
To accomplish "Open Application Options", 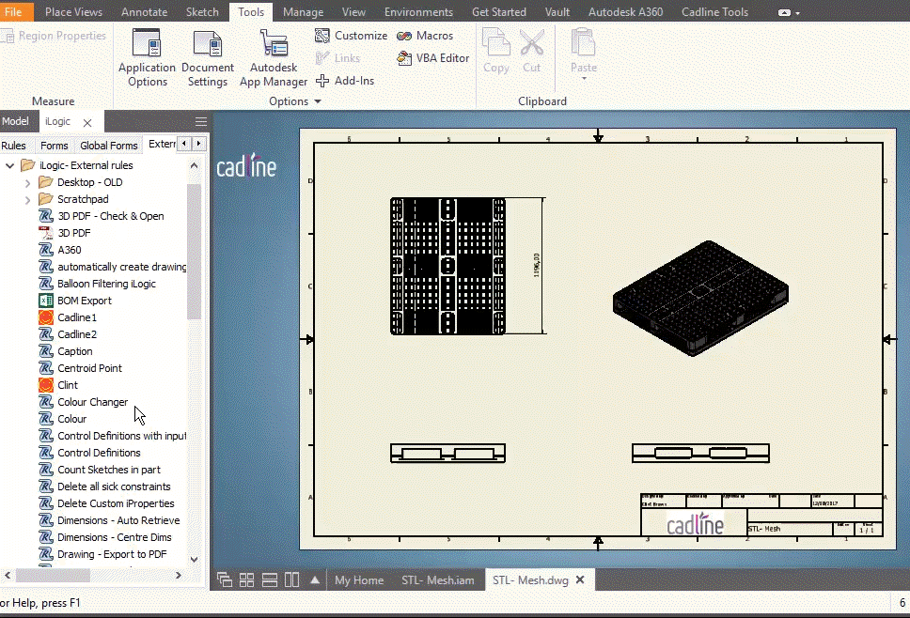I will coord(147,58).
